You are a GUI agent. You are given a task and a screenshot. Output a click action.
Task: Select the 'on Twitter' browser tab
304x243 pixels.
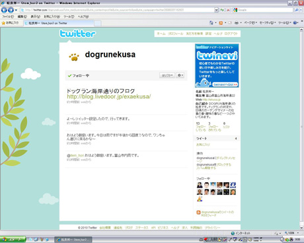(59, 23)
